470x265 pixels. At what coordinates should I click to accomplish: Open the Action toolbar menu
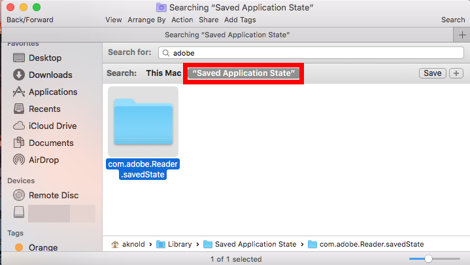(x=182, y=20)
